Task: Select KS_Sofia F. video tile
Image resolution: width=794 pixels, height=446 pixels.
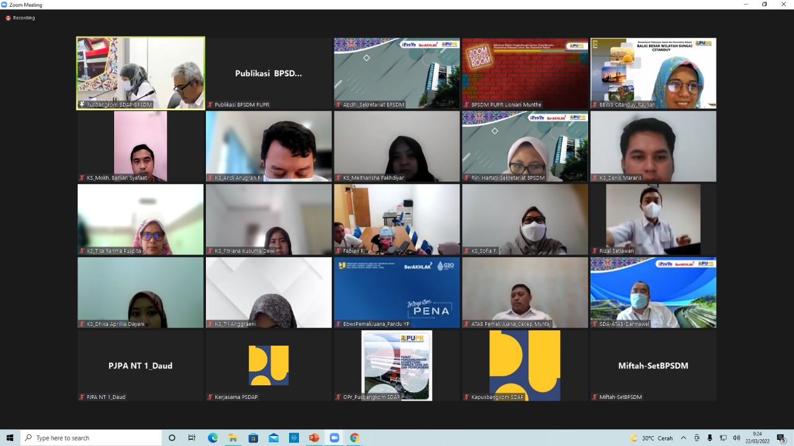Action: [525, 219]
